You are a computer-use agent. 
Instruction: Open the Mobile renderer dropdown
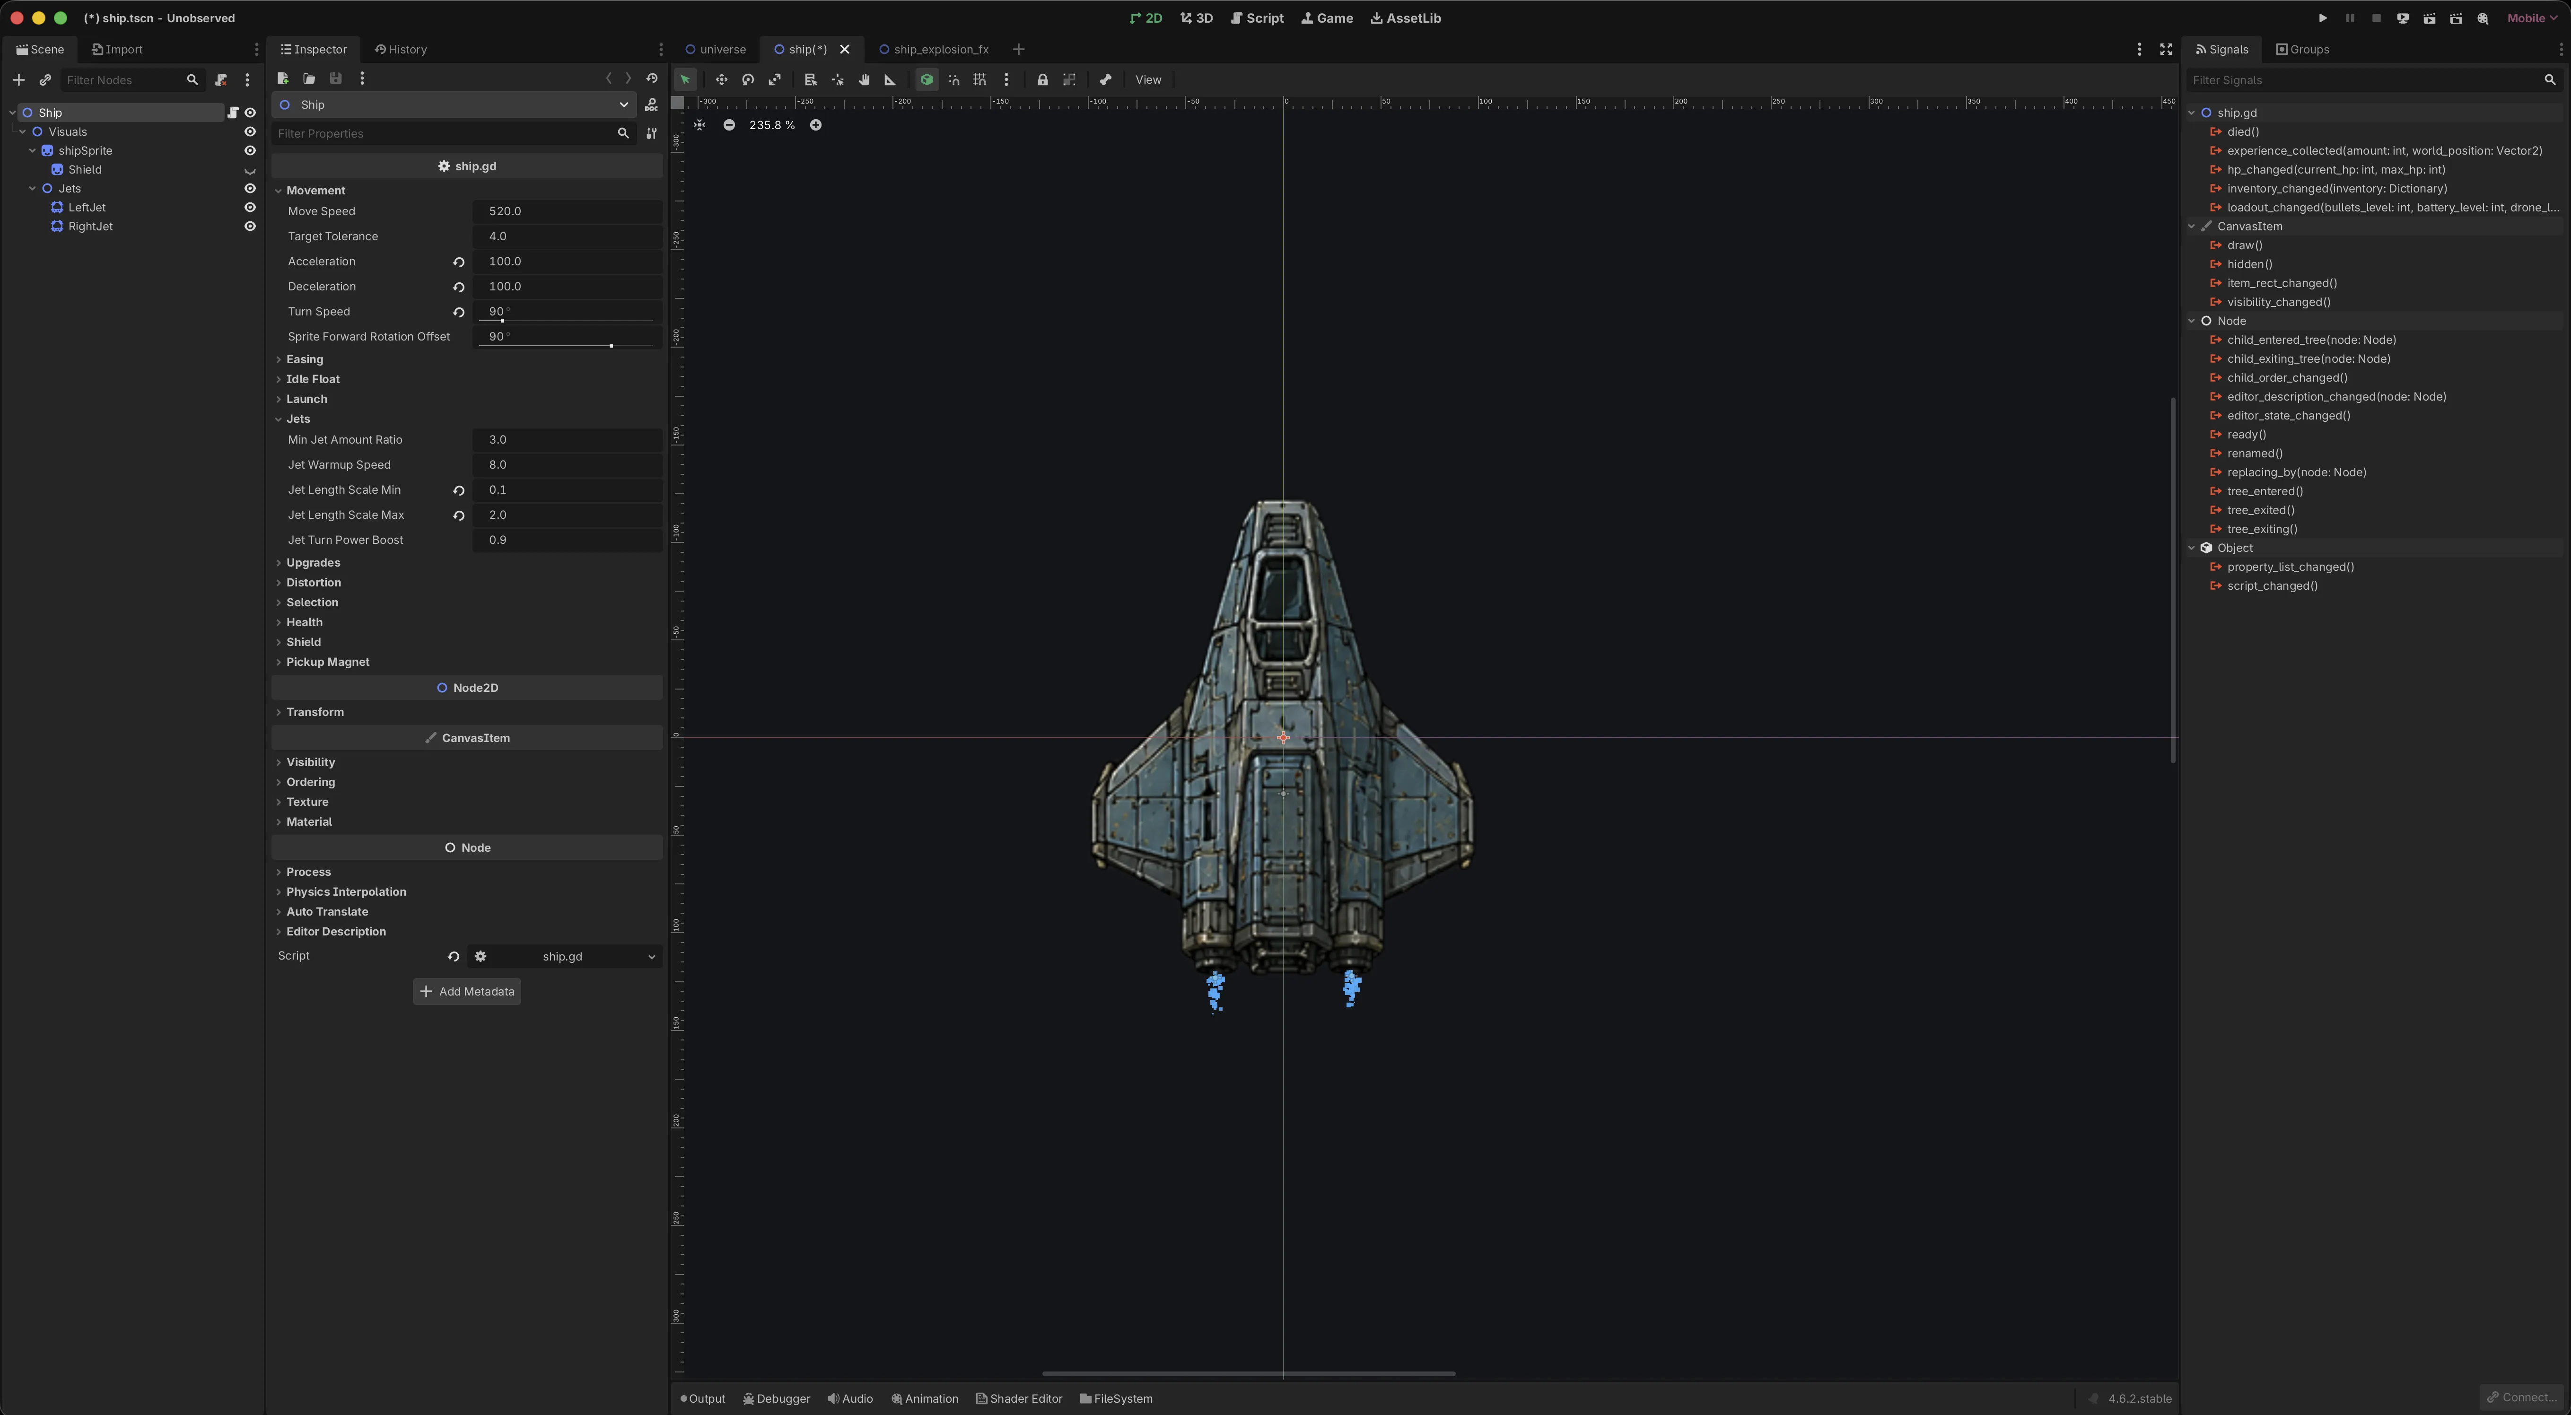point(2533,18)
